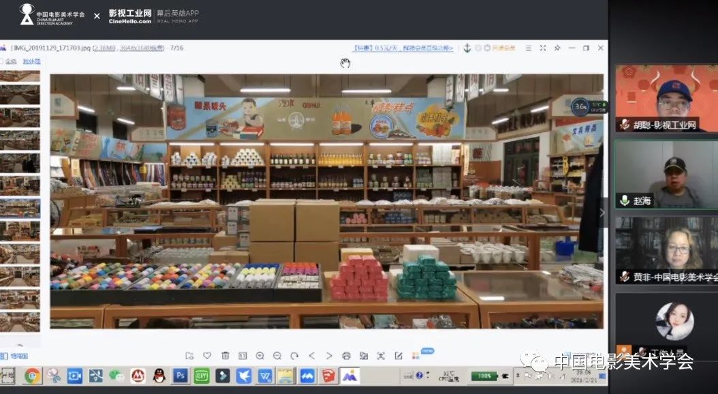Print the image using the printer icon

[346, 356]
